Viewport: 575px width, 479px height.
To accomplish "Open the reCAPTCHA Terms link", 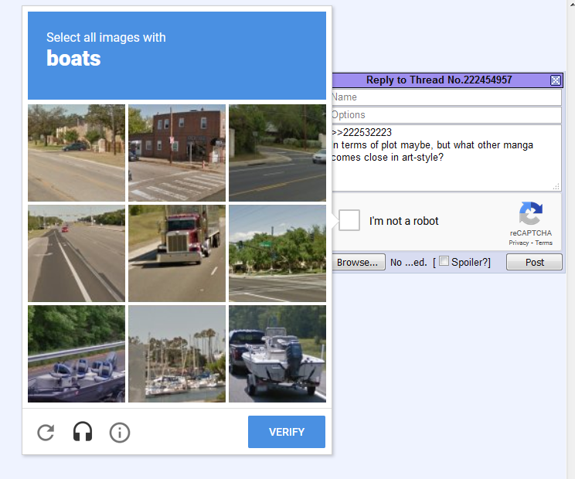I will (543, 243).
